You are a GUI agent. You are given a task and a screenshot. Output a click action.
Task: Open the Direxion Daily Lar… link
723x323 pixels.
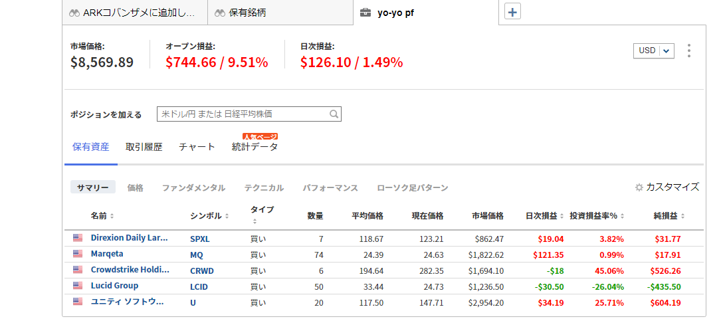pyautogui.click(x=129, y=238)
